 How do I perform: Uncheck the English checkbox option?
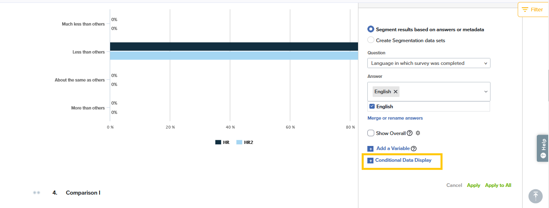tap(372, 106)
